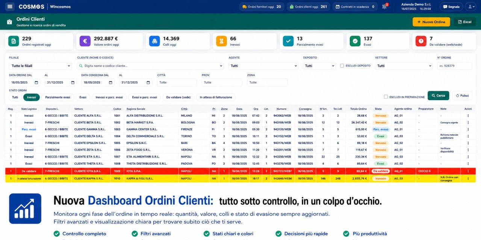Viewport: 481px width, 240px height.
Task: Open calendar picker for Data ordine al
Action: coord(73,82)
